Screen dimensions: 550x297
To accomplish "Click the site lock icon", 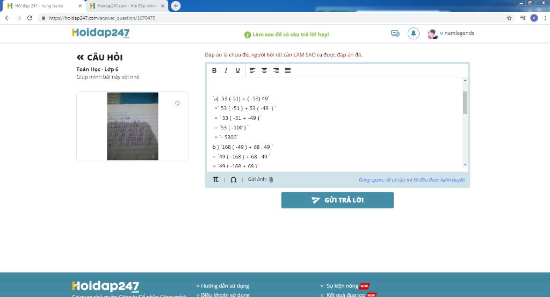I will (44, 18).
